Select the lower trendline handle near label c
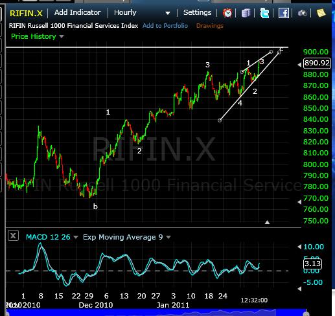The width and height of the screenshot is (335, 316). coord(279,52)
